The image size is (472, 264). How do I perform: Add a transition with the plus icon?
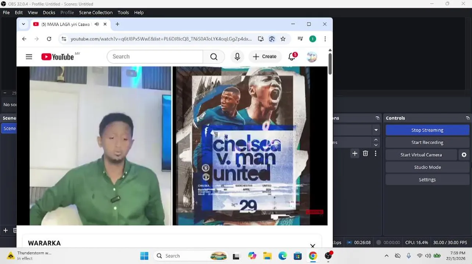355,154
